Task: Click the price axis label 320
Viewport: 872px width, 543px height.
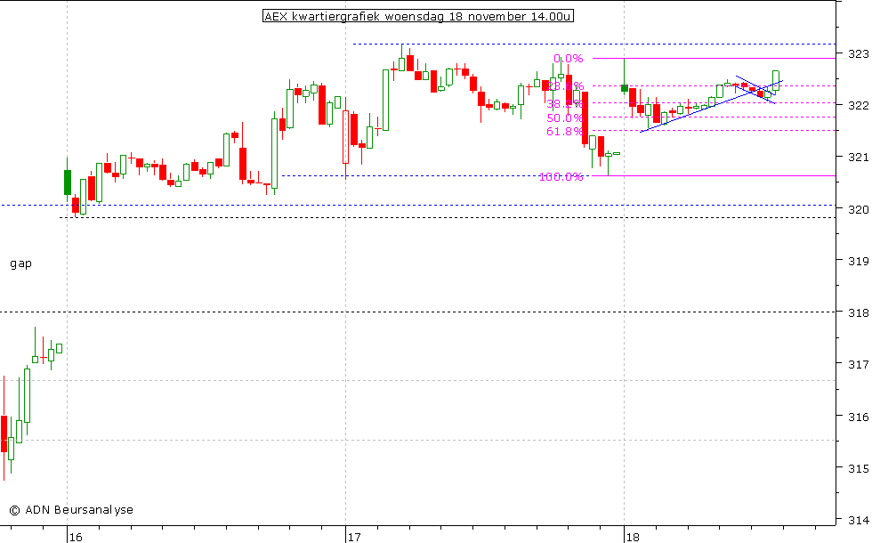Action: [x=858, y=209]
